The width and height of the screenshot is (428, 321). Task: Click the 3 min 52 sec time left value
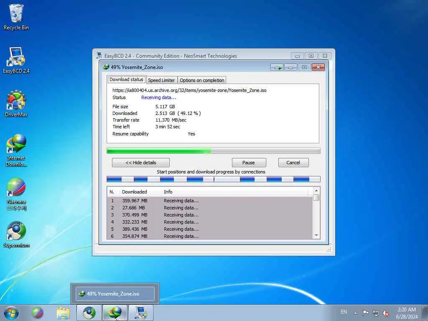coord(168,127)
